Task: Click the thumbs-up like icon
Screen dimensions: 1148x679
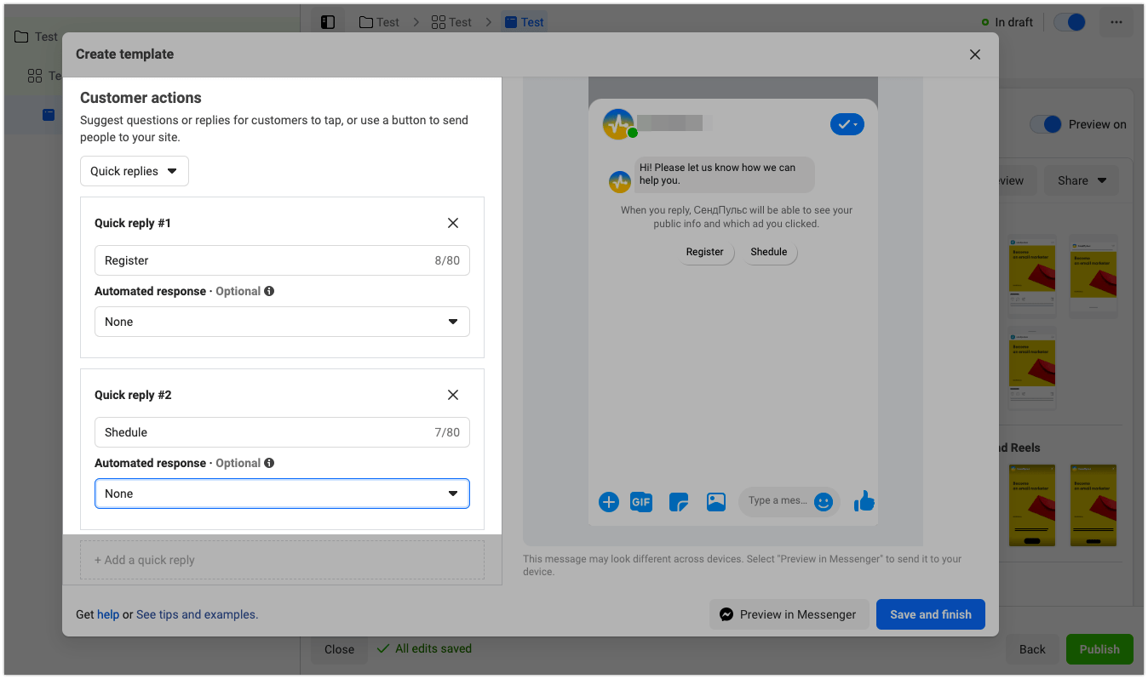Action: 864,501
